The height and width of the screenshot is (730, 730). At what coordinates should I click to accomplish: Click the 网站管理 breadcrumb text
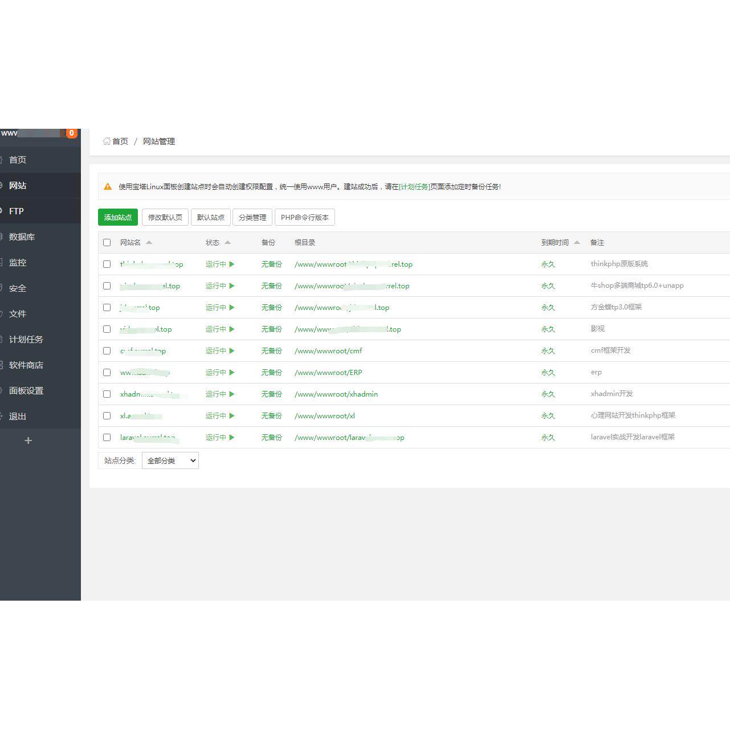[x=159, y=141]
